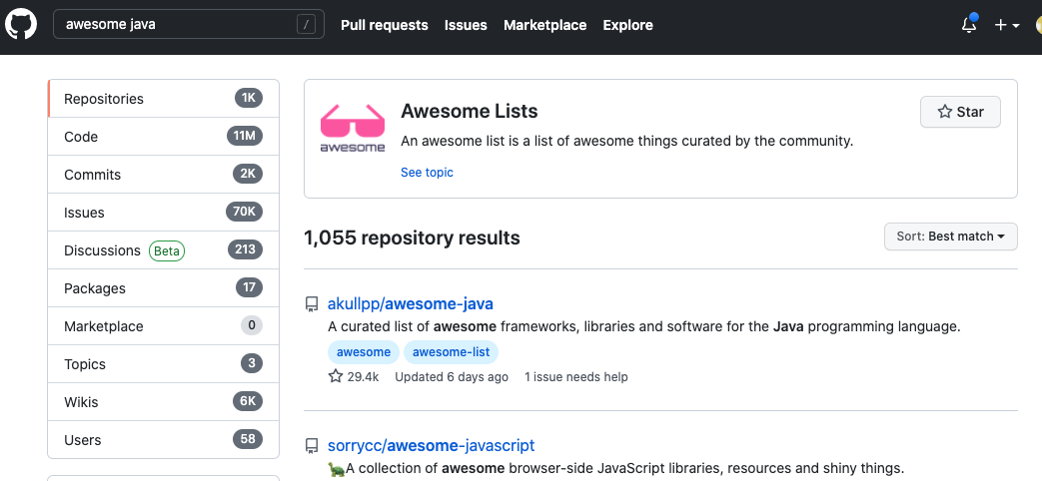Click the Updated 6 days ago text

(x=452, y=377)
